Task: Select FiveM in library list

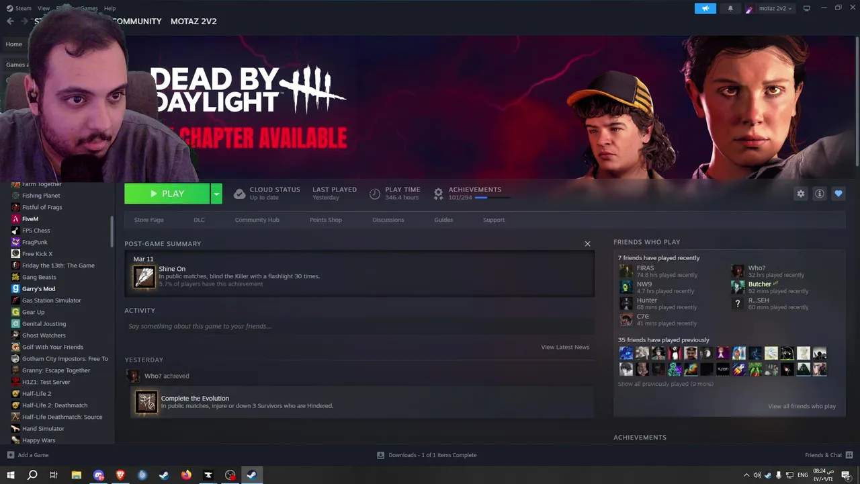Action: pos(30,219)
